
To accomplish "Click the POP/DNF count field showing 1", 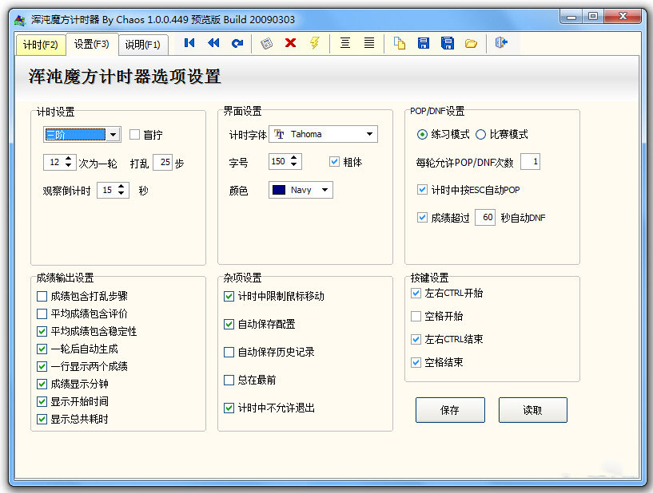I will coord(530,161).
